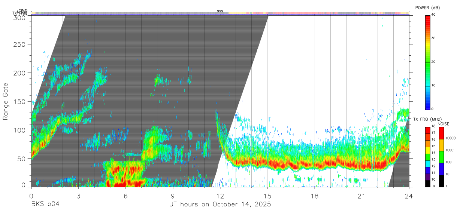Click the 'POWER (dB)' color bar title

point(427,8)
